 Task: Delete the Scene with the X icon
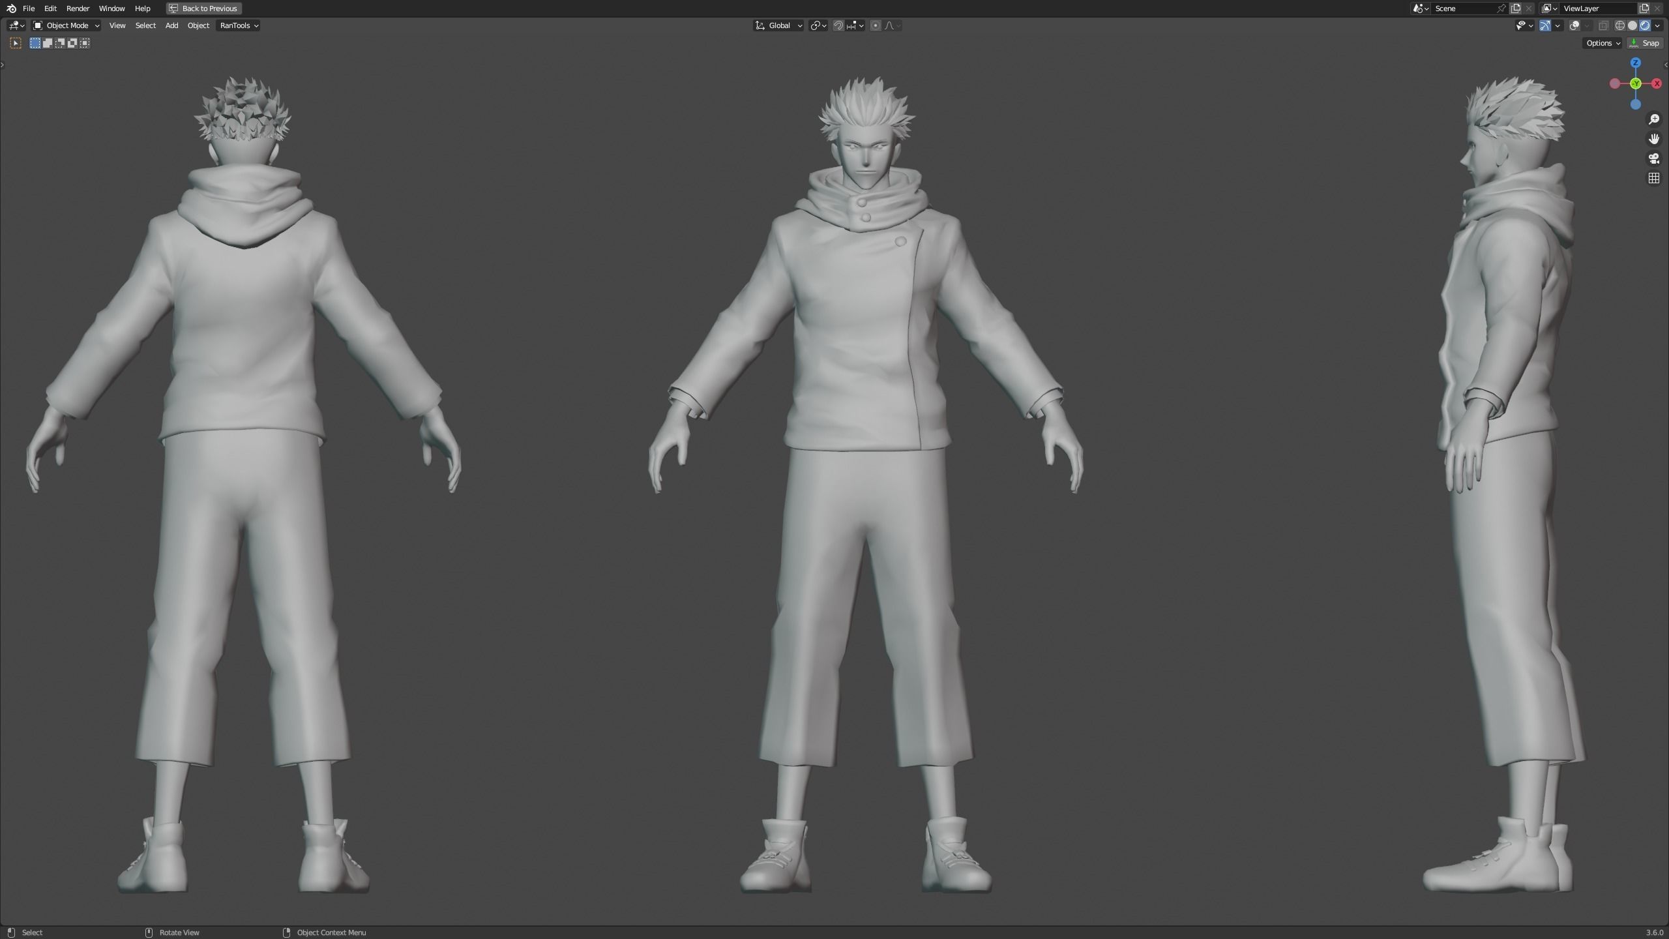(1528, 8)
